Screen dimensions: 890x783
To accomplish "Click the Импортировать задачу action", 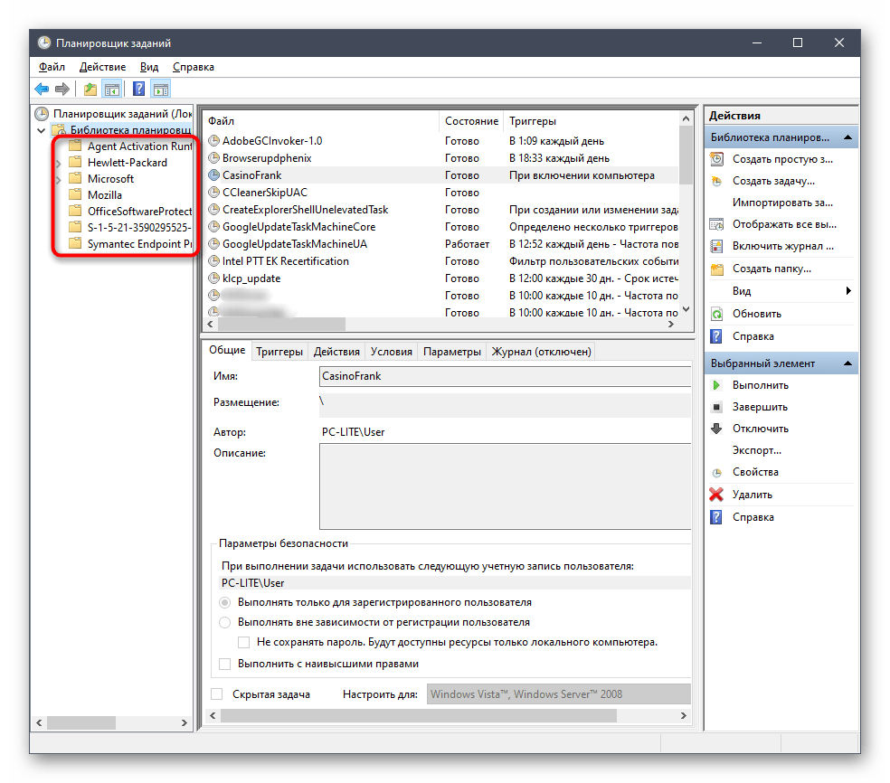I will [782, 203].
